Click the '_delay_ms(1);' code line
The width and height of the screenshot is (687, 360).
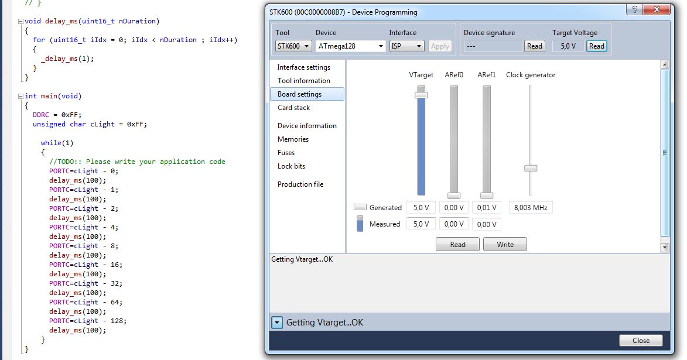point(67,59)
